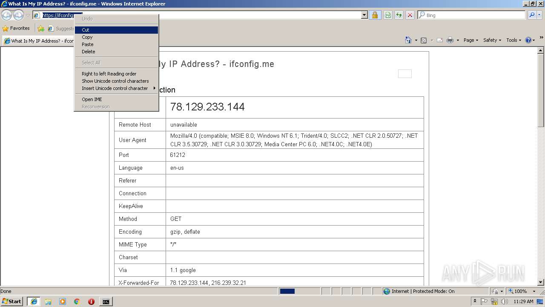Click the MIME Type row label
Image resolution: width=545 pixels, height=307 pixels.
[133, 244]
